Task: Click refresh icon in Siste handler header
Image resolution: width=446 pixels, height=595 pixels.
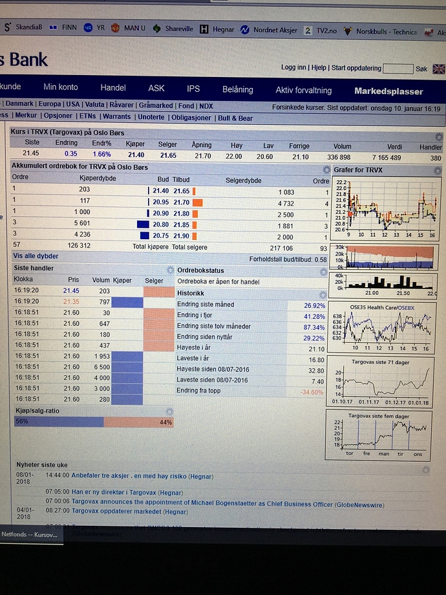Action: pyautogui.click(x=170, y=270)
